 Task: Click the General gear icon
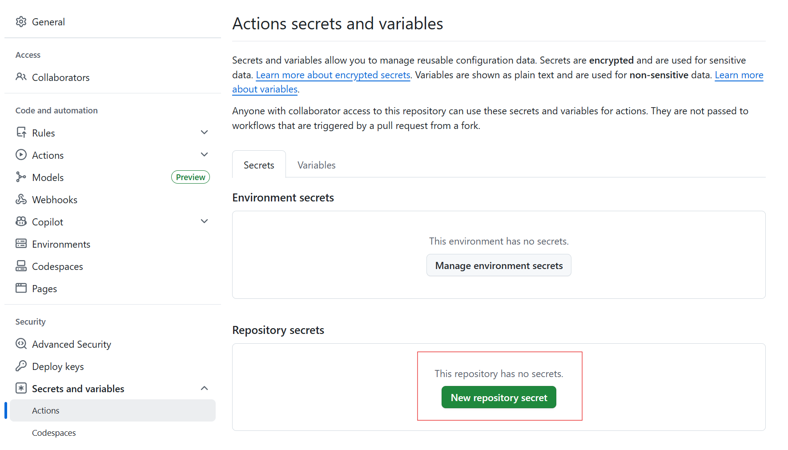21,22
